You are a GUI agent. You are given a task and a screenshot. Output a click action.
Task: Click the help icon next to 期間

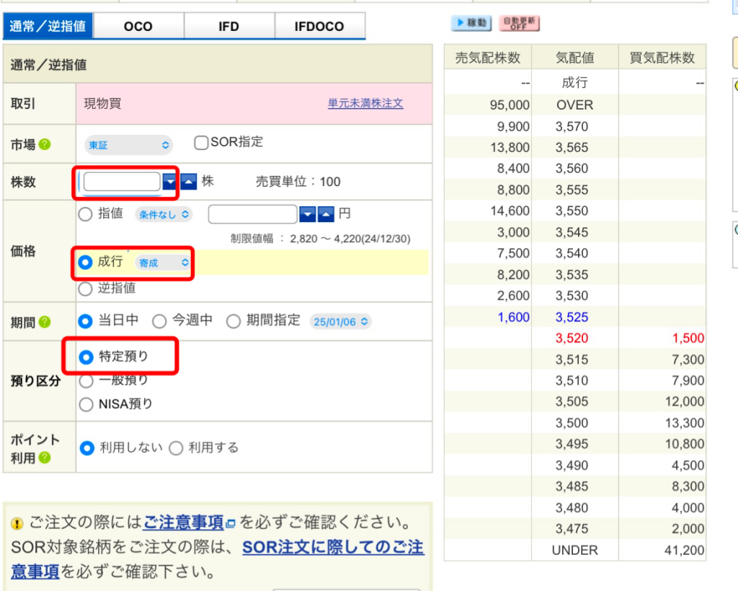pyautogui.click(x=45, y=322)
